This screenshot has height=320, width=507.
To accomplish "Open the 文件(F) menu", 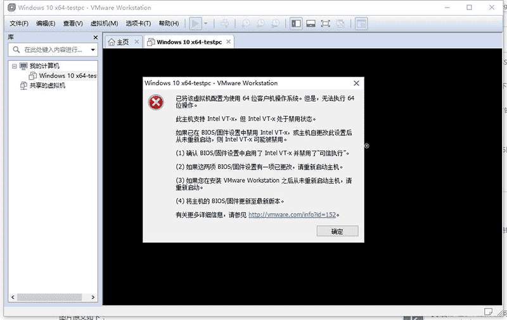I will click(x=19, y=23).
